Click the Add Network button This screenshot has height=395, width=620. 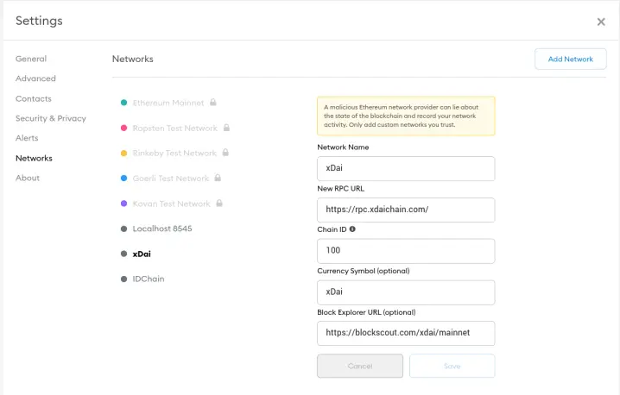click(x=570, y=59)
